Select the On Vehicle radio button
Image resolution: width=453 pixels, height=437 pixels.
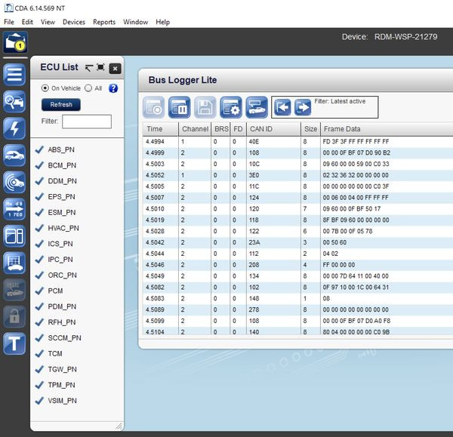[x=45, y=88]
